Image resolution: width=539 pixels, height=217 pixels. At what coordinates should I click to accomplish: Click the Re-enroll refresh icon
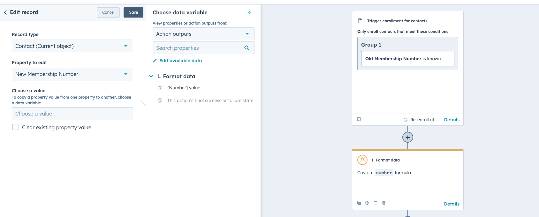pyautogui.click(x=406, y=120)
